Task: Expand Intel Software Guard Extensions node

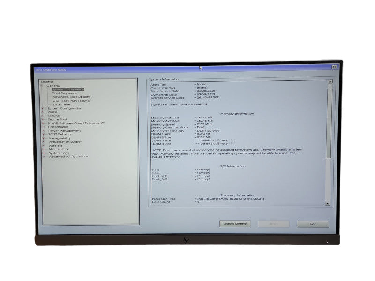Action: tap(43, 123)
